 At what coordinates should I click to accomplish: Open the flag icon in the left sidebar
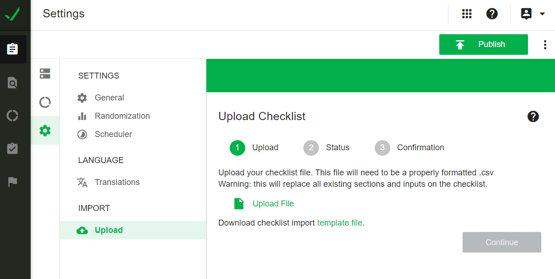(x=13, y=181)
